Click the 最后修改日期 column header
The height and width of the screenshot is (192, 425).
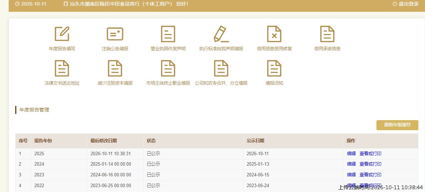pos(104,141)
